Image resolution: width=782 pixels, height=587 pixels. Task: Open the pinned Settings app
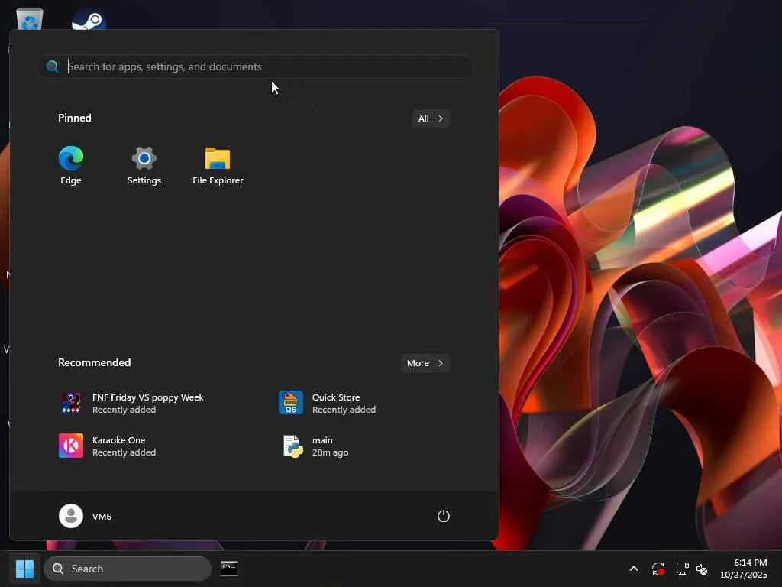[x=144, y=165]
